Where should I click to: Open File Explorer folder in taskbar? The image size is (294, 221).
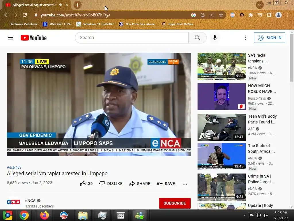coord(83,215)
